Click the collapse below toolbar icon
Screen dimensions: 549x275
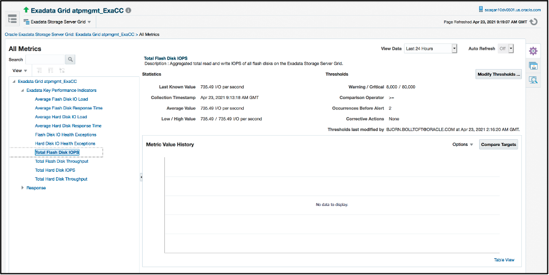(x=51, y=71)
